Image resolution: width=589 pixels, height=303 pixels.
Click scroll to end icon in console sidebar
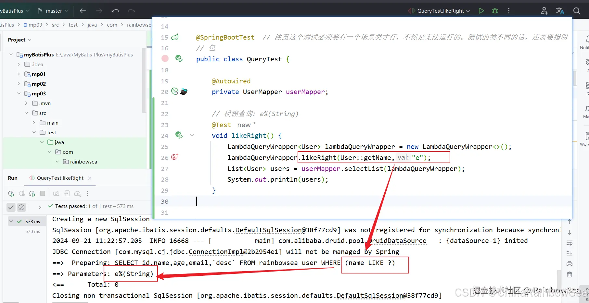570,253
